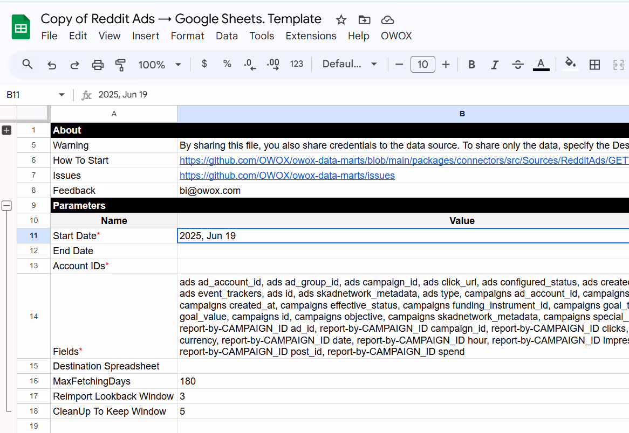Toggle bold formatting
Image resolution: width=629 pixels, height=433 pixels.
(471, 64)
